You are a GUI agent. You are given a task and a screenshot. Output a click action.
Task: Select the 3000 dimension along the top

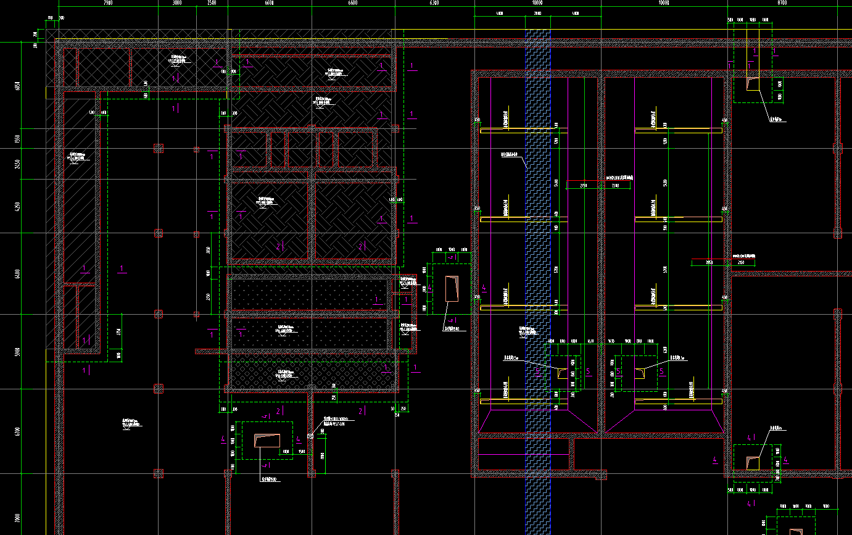177,3
